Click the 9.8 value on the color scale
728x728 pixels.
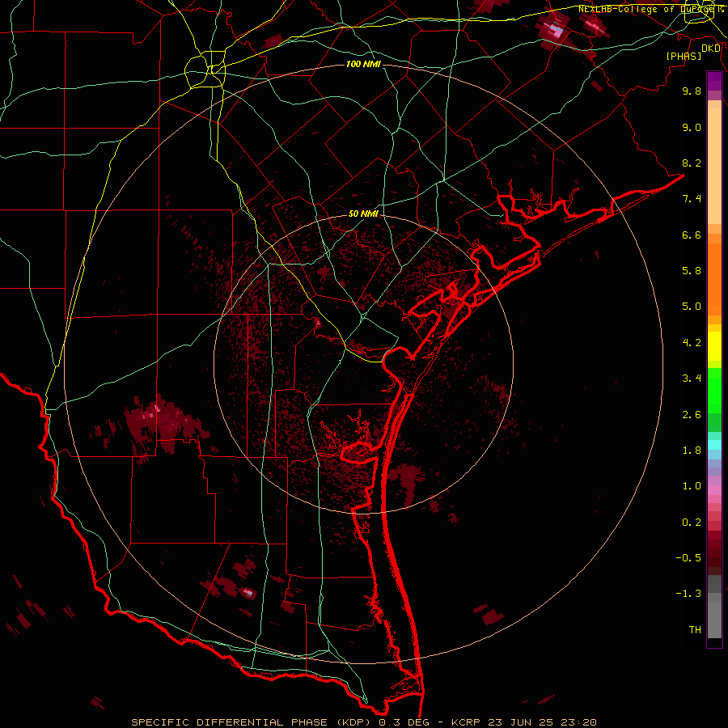692,91
